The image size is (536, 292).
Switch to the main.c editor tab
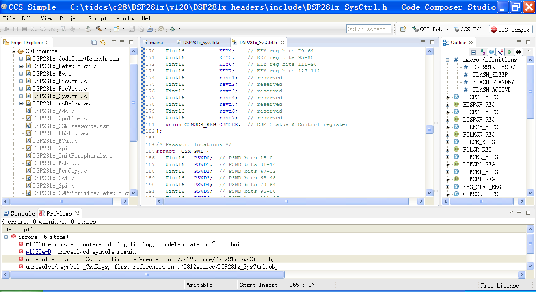click(x=153, y=43)
